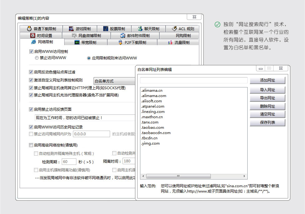Open the 股票限制 chart icon tab
The image size is (305, 214).
[x=105, y=29]
